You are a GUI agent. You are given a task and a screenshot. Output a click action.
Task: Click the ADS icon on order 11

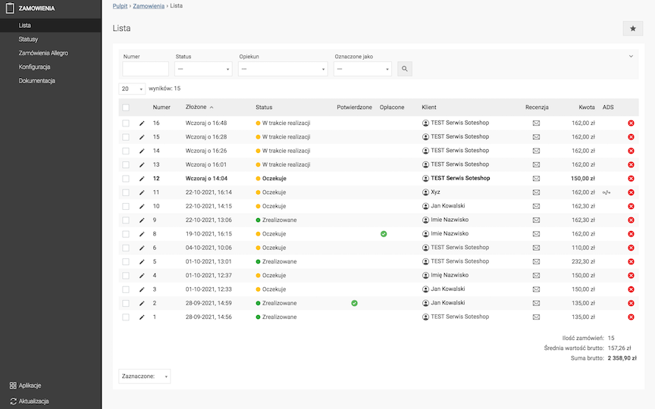[606, 192]
